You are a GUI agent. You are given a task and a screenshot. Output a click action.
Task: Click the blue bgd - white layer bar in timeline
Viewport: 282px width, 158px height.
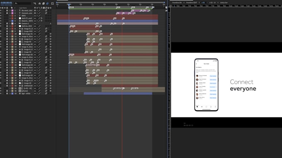(x=118, y=93)
